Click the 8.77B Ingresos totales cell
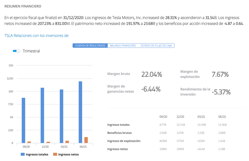 point(163,125)
